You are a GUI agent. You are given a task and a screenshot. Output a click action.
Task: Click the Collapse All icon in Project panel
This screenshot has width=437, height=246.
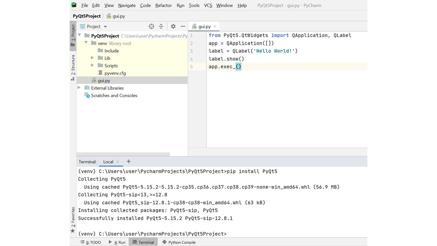click(x=161, y=26)
